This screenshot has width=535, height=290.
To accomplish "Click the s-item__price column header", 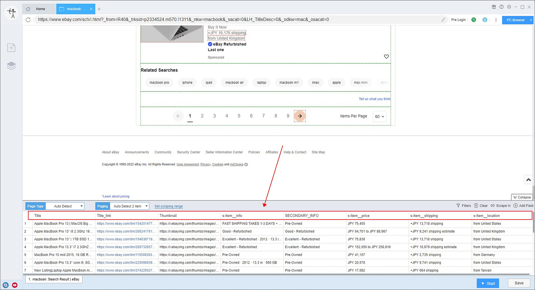I will pos(377,216).
